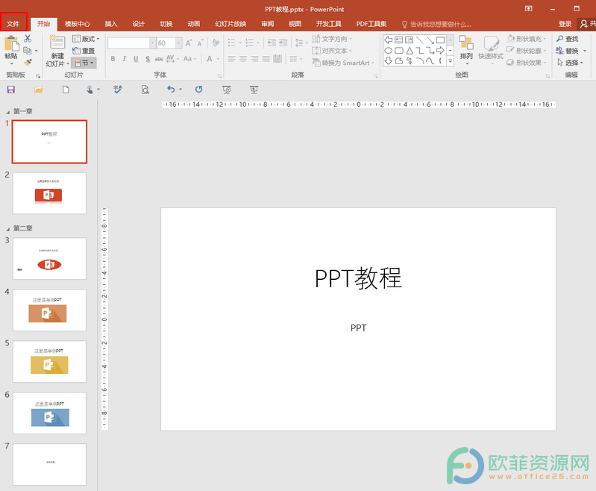Open the Section (节) dropdown
The width and height of the screenshot is (596, 491).
point(84,63)
